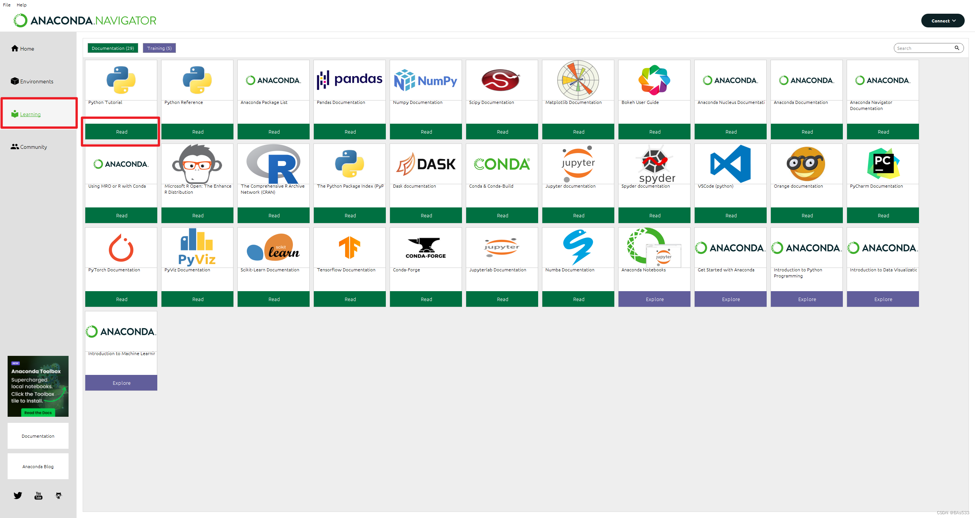This screenshot has height=518, width=975.
Task: Read Anaconda Navigator Documentation
Action: pyautogui.click(x=883, y=132)
